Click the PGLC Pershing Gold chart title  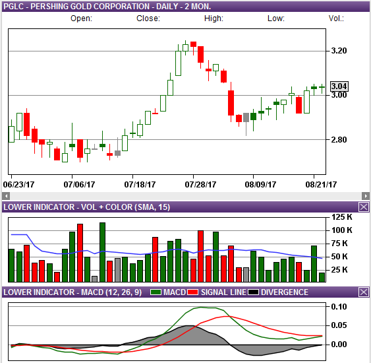coord(107,7)
